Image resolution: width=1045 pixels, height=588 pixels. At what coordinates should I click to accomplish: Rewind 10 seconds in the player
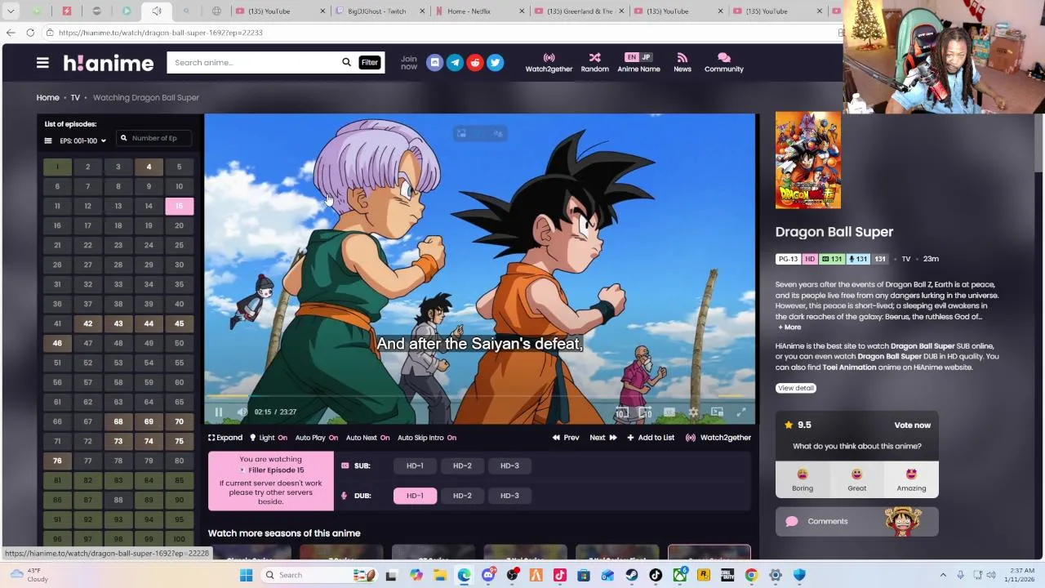click(622, 412)
